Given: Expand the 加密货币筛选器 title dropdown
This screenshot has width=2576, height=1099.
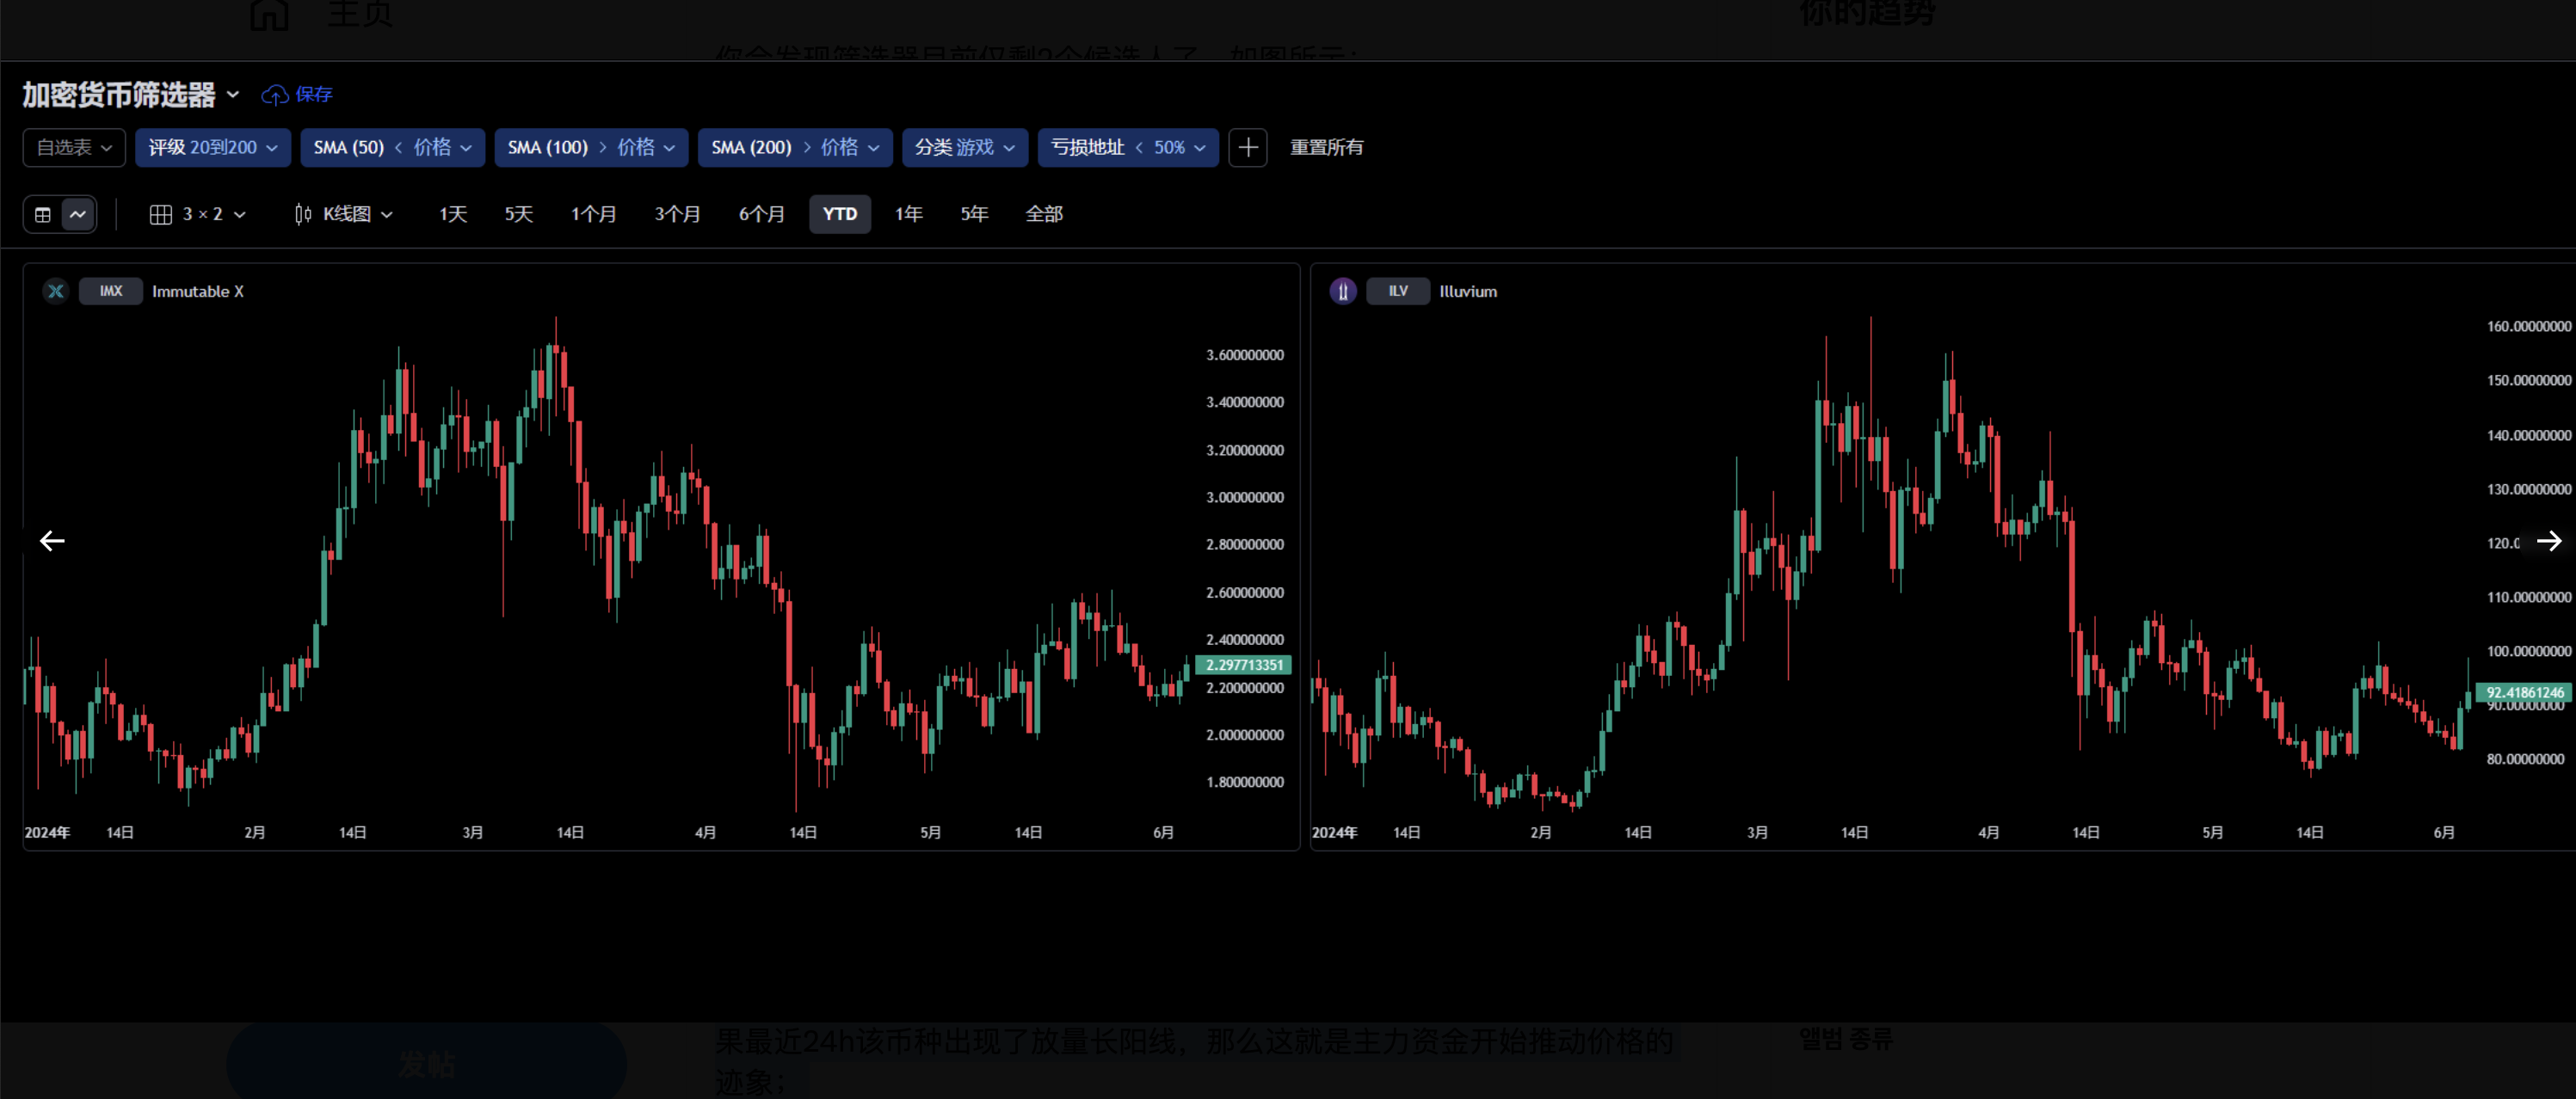Looking at the screenshot, I should pyautogui.click(x=233, y=95).
